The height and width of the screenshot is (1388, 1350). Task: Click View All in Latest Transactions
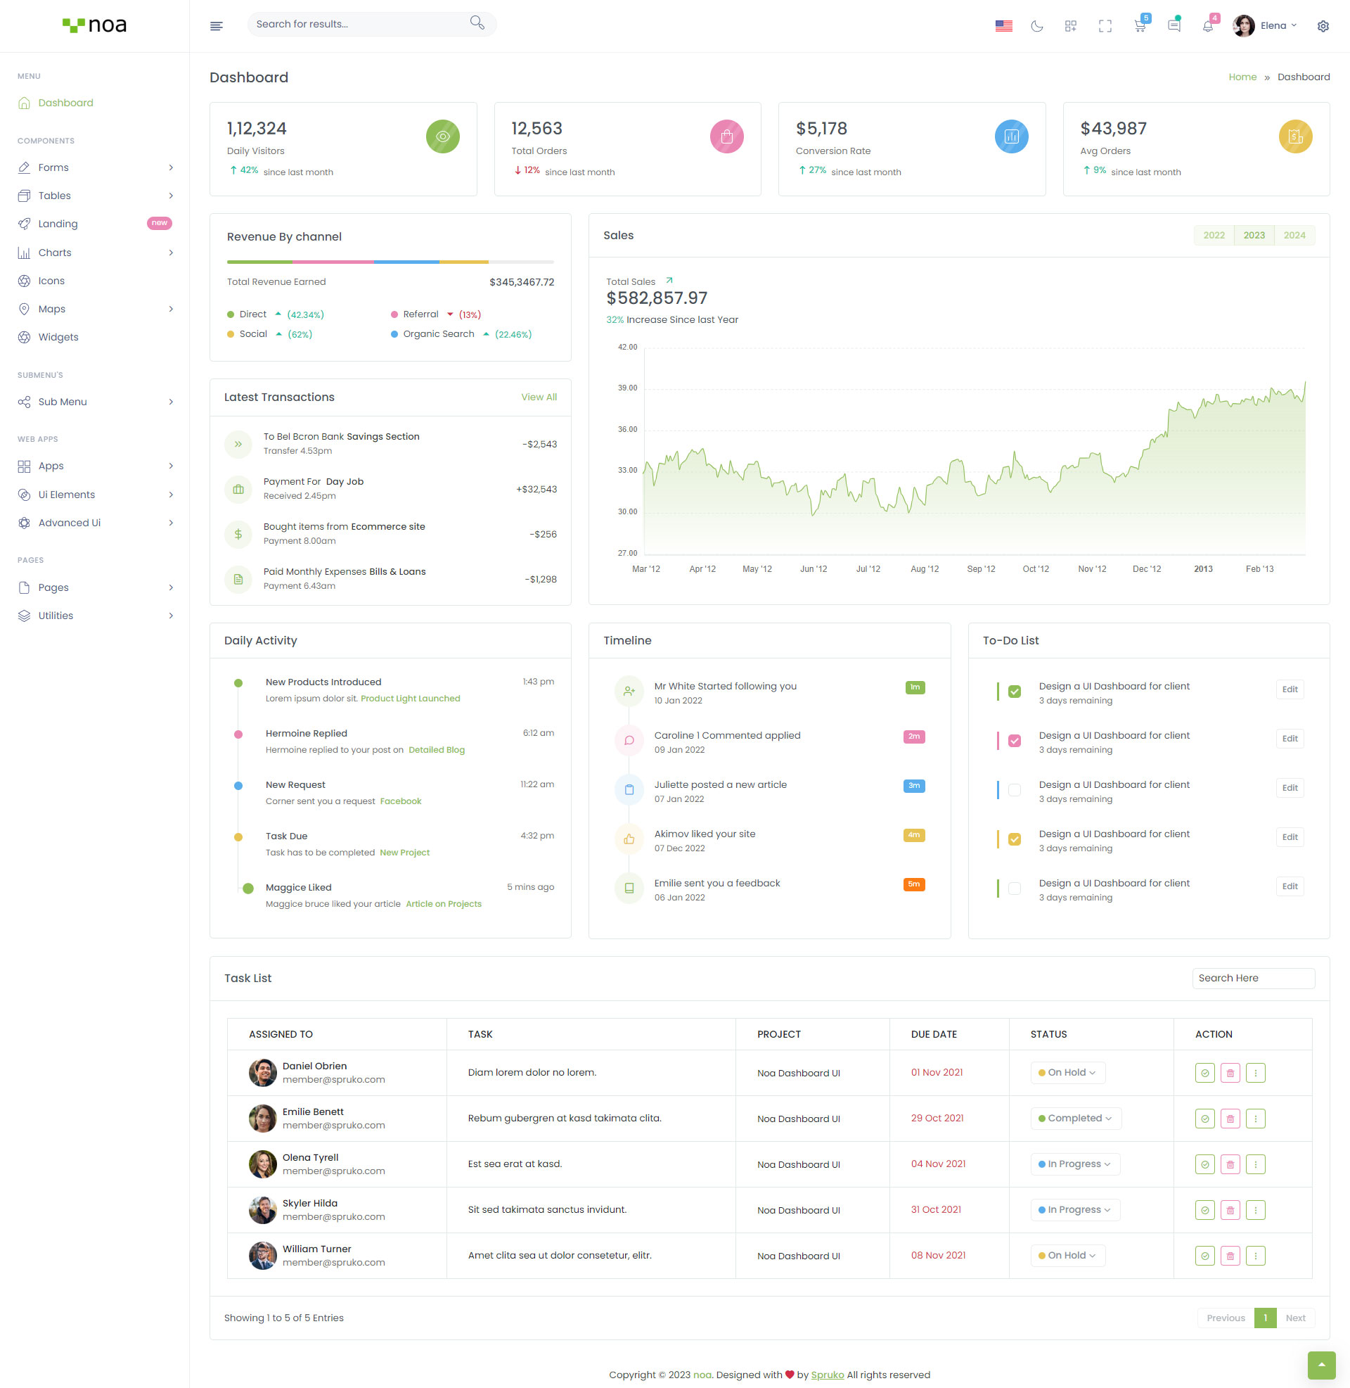tap(539, 397)
